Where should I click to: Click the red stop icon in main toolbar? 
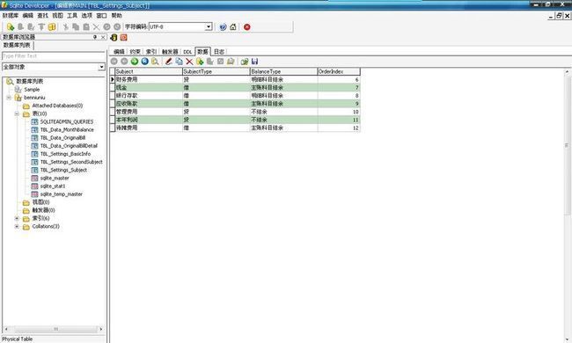point(247,27)
